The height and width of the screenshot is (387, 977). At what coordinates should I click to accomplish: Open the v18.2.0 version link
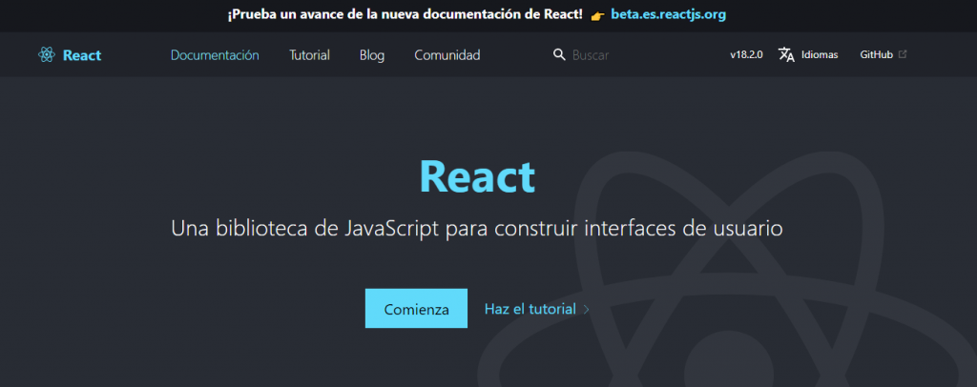(x=746, y=55)
